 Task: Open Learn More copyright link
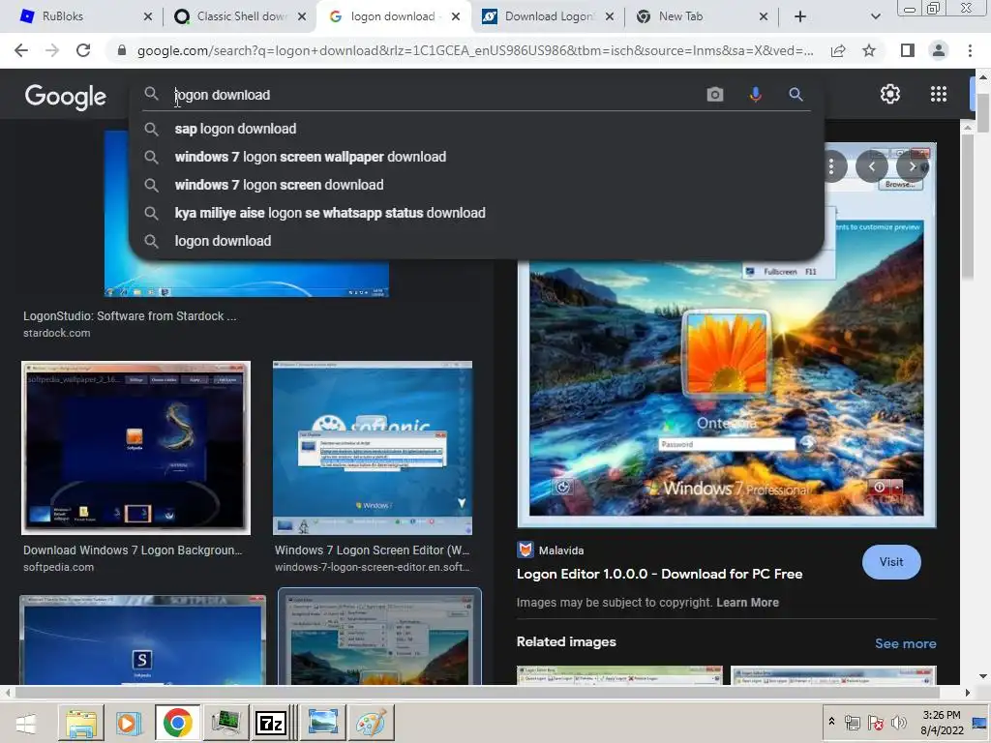[747, 602]
